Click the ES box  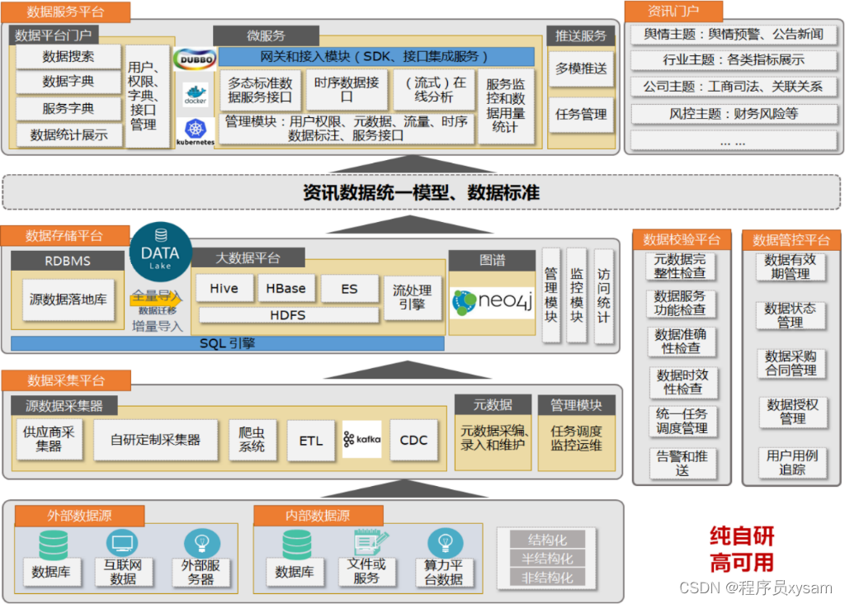[x=349, y=290]
